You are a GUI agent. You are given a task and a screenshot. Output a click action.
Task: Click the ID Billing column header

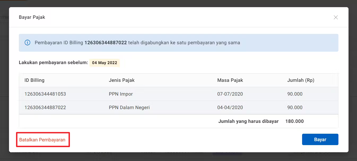coord(34,80)
